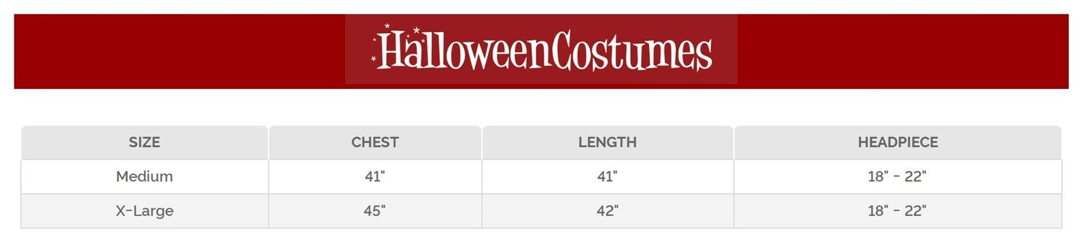The width and height of the screenshot is (1081, 249).
Task: Click the Medium length value 41"
Action: click(x=607, y=177)
